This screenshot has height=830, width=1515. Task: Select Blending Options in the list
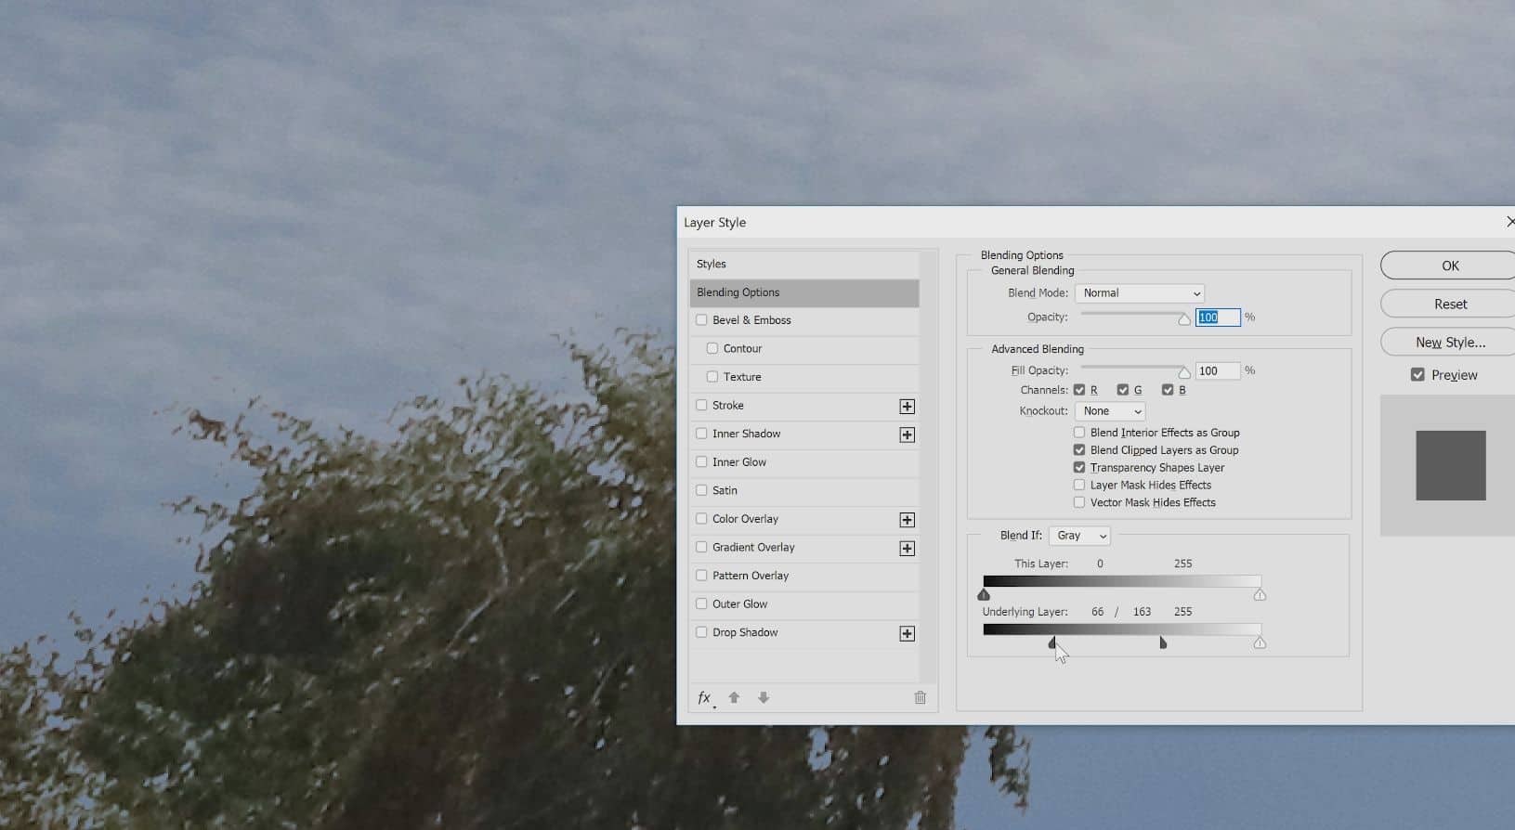coord(804,292)
